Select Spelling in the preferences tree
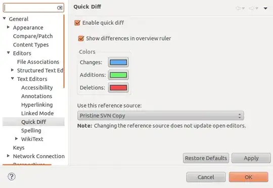The height and width of the screenshot is (188, 273). [x=31, y=130]
